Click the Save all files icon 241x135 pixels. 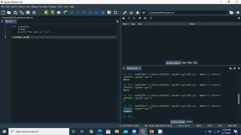(x=22, y=12)
